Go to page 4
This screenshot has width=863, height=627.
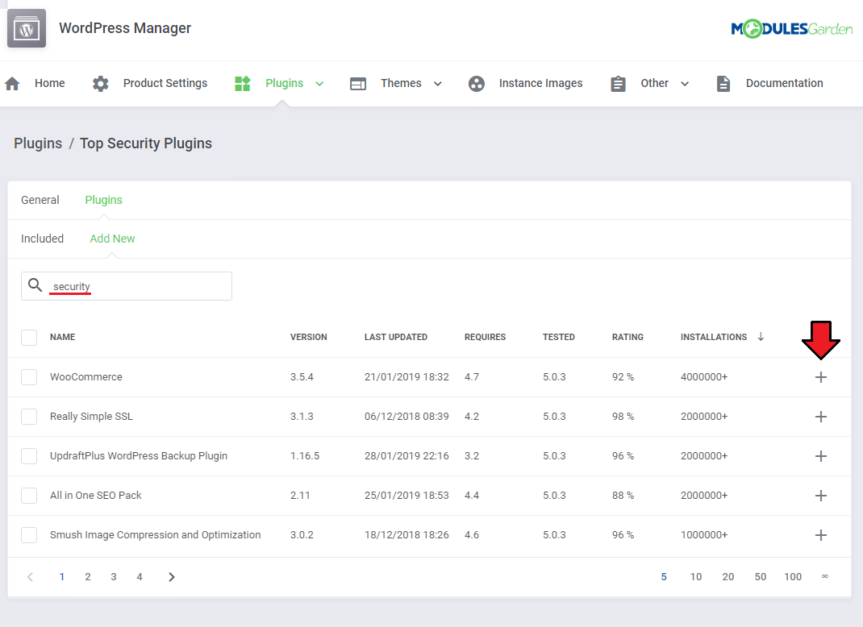(x=140, y=577)
